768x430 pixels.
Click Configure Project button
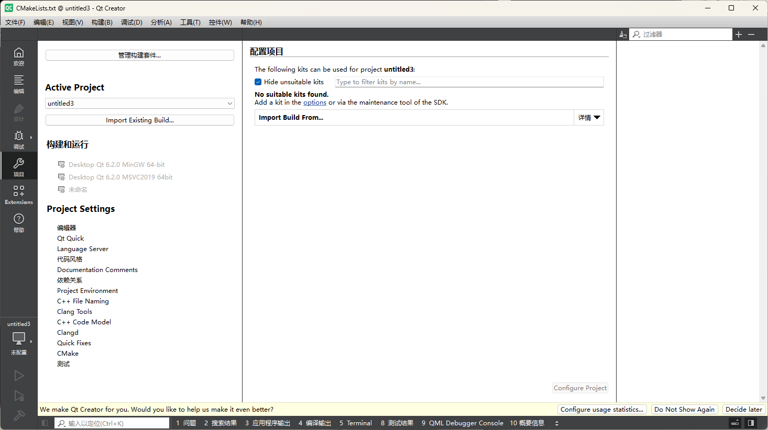(x=580, y=388)
